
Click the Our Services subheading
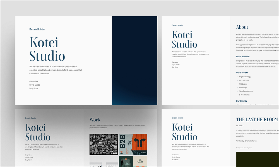(x=242, y=73)
